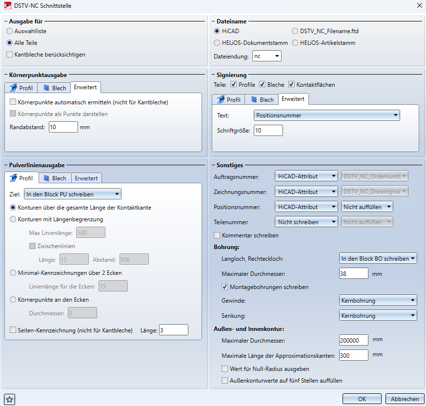Enable Seiten-Kennzeichnung checkbox
The width and height of the screenshot is (426, 406).
pos(13,330)
